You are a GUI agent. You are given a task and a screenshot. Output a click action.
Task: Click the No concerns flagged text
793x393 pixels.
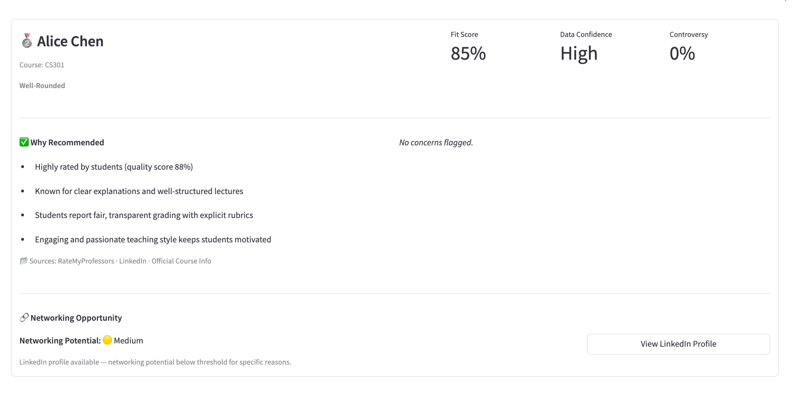436,143
